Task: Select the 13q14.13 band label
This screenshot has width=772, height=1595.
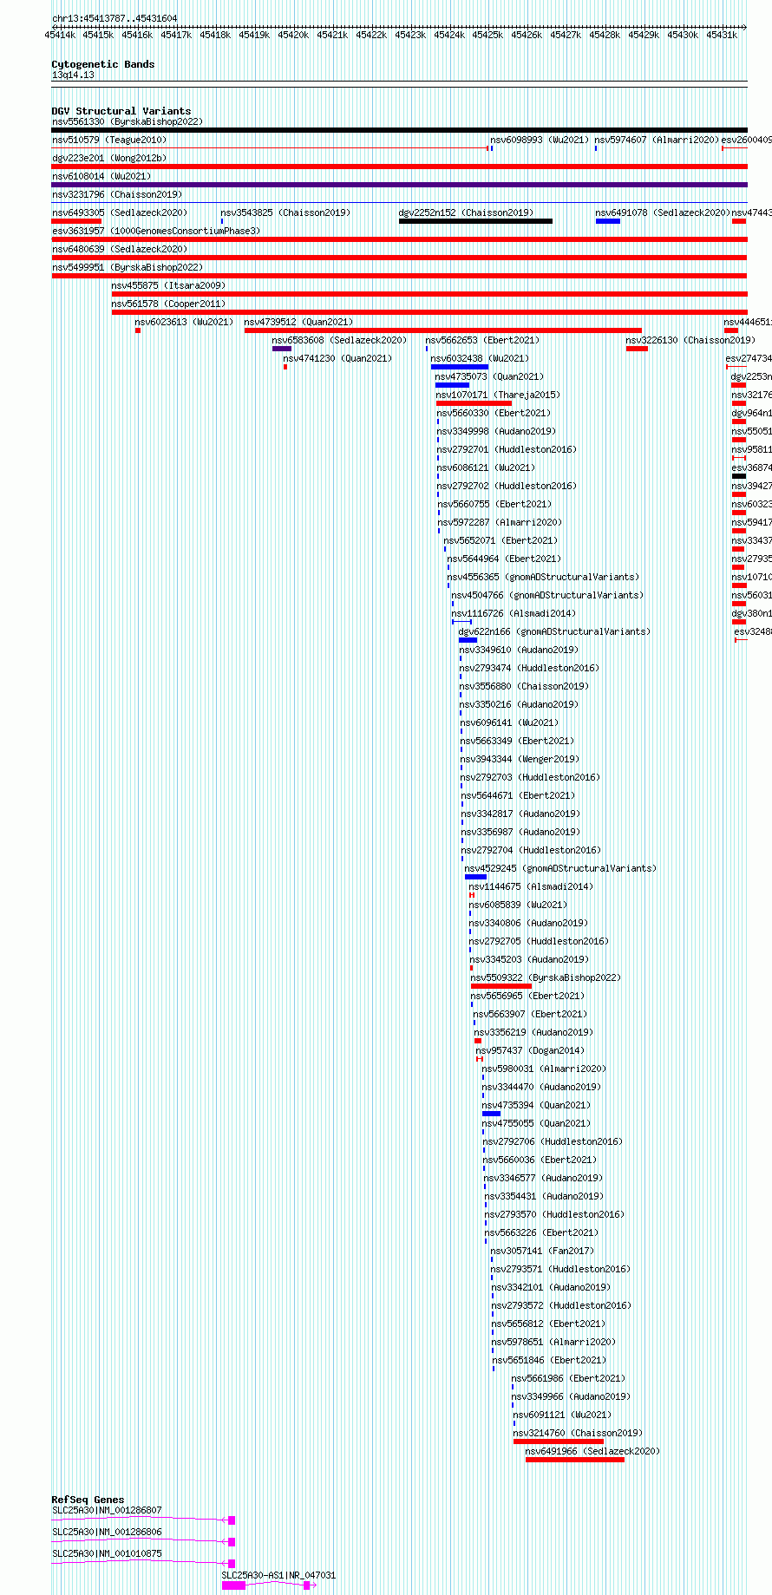Action: point(73,75)
